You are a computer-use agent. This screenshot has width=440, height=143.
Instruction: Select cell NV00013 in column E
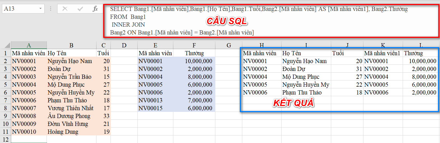(x=155, y=100)
